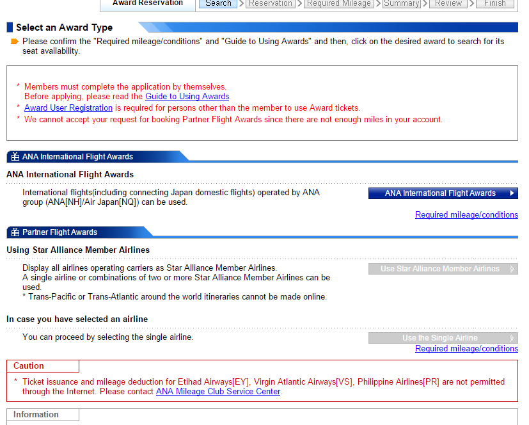Go to the Reservation step

point(271,4)
